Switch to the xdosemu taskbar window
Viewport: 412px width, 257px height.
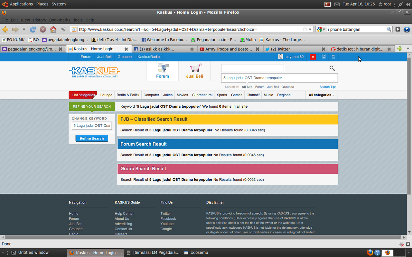(196, 253)
